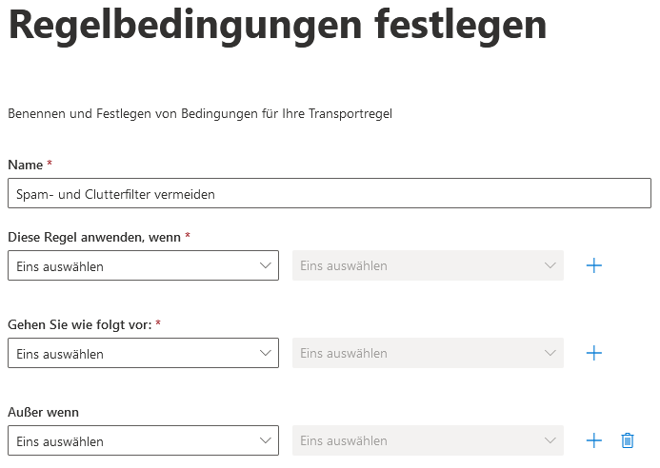The image size is (660, 468).
Task: Add another action with the plus icon
Action: tap(594, 353)
